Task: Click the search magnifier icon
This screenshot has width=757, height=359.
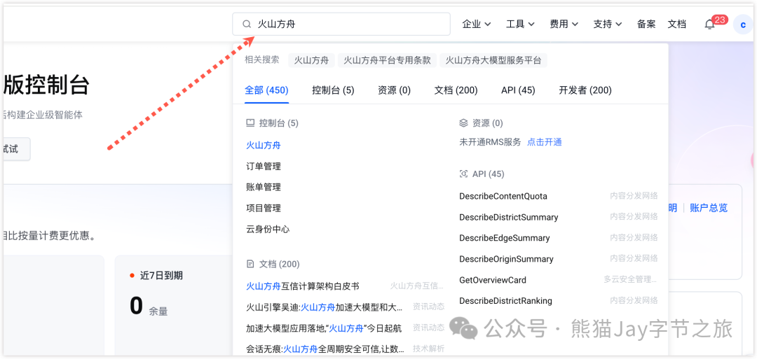Action: coord(247,24)
